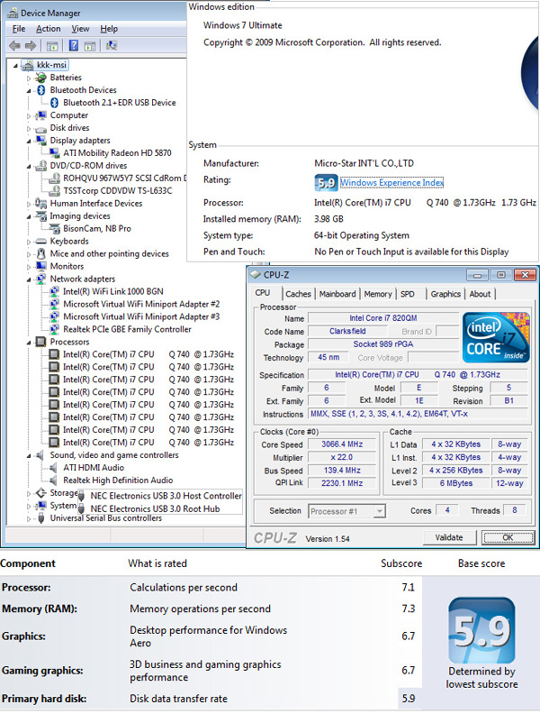Screen dimensions: 540x714
Task: Collapse the Bluetooth Devices category
Action: [x=29, y=91]
